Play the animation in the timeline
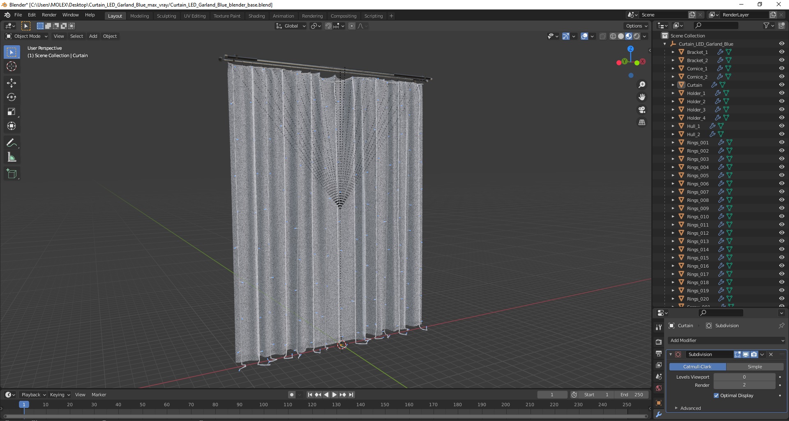This screenshot has height=421, width=789. click(334, 395)
